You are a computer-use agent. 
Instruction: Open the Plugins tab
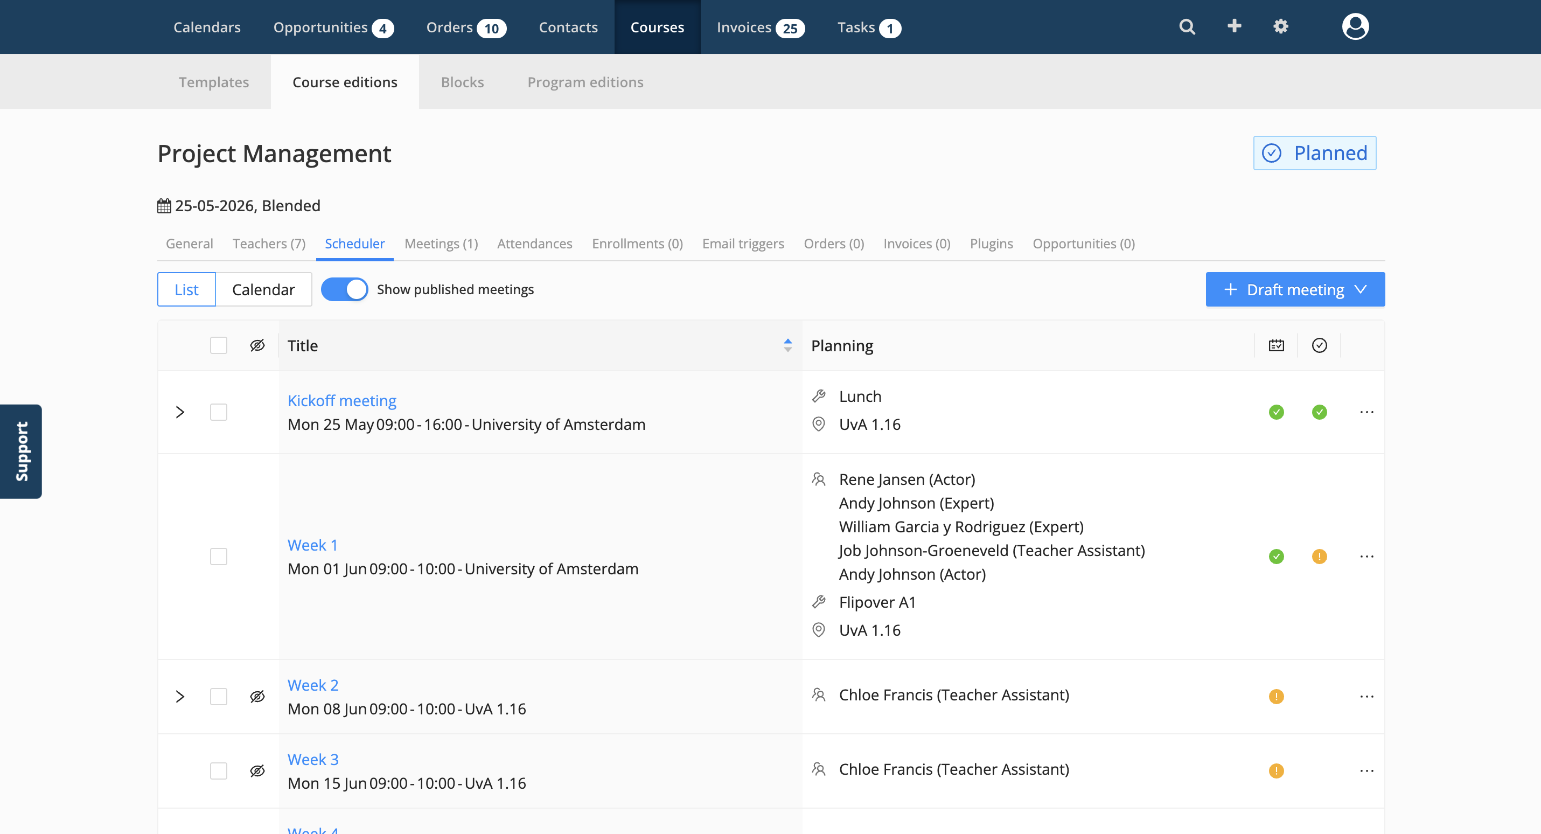pyautogui.click(x=991, y=244)
